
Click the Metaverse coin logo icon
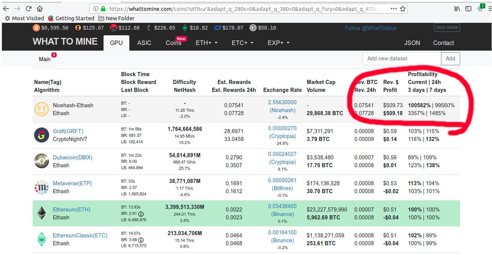point(42,187)
